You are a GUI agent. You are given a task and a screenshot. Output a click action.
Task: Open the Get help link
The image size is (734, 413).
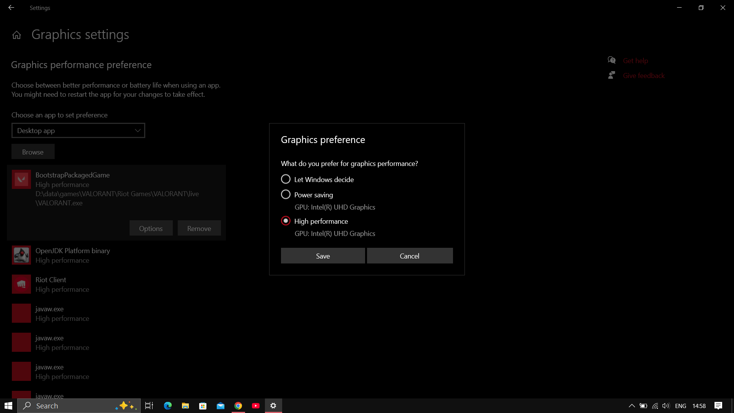coord(635,60)
